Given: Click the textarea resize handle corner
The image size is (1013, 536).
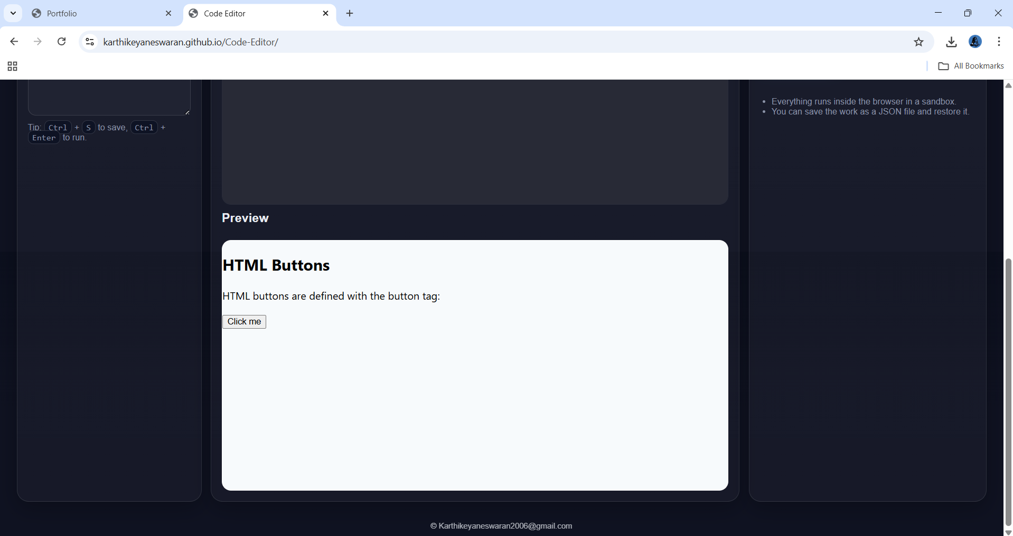Looking at the screenshot, I should pyautogui.click(x=187, y=112).
